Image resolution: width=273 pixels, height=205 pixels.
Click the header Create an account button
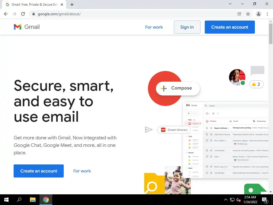click(x=230, y=27)
